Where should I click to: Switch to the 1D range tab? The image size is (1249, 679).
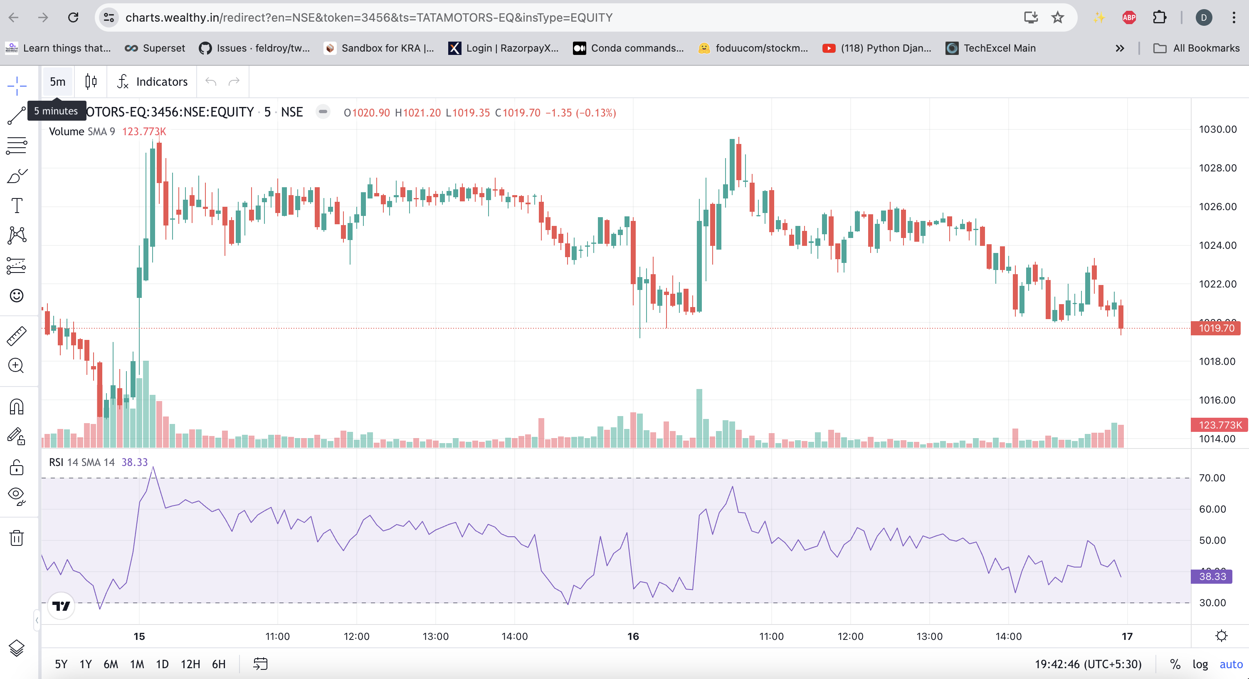(x=162, y=664)
